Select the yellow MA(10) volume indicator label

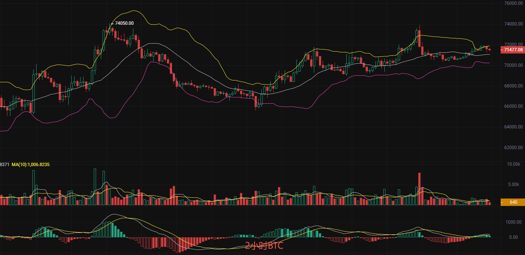pyautogui.click(x=30, y=164)
